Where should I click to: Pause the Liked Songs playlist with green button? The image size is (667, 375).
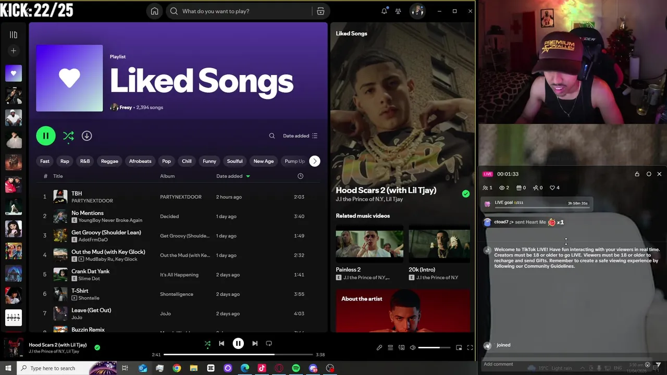click(x=46, y=136)
